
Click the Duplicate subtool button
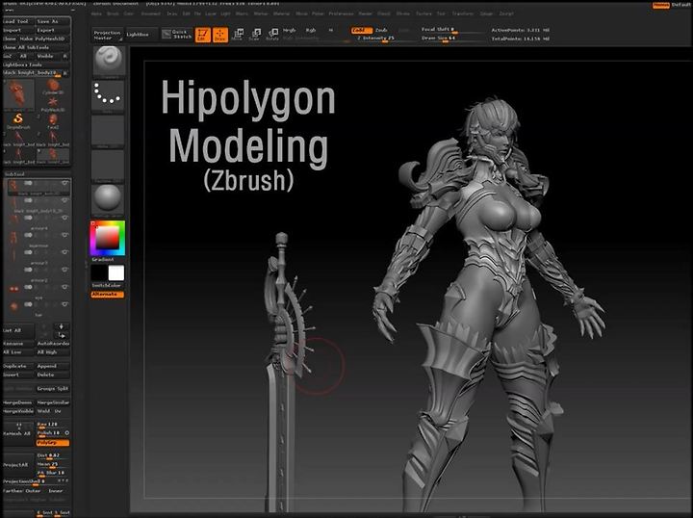coord(18,366)
